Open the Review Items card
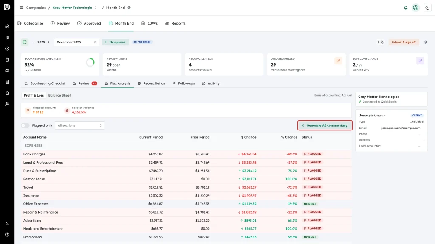The width and height of the screenshot is (435, 244). 142,64
